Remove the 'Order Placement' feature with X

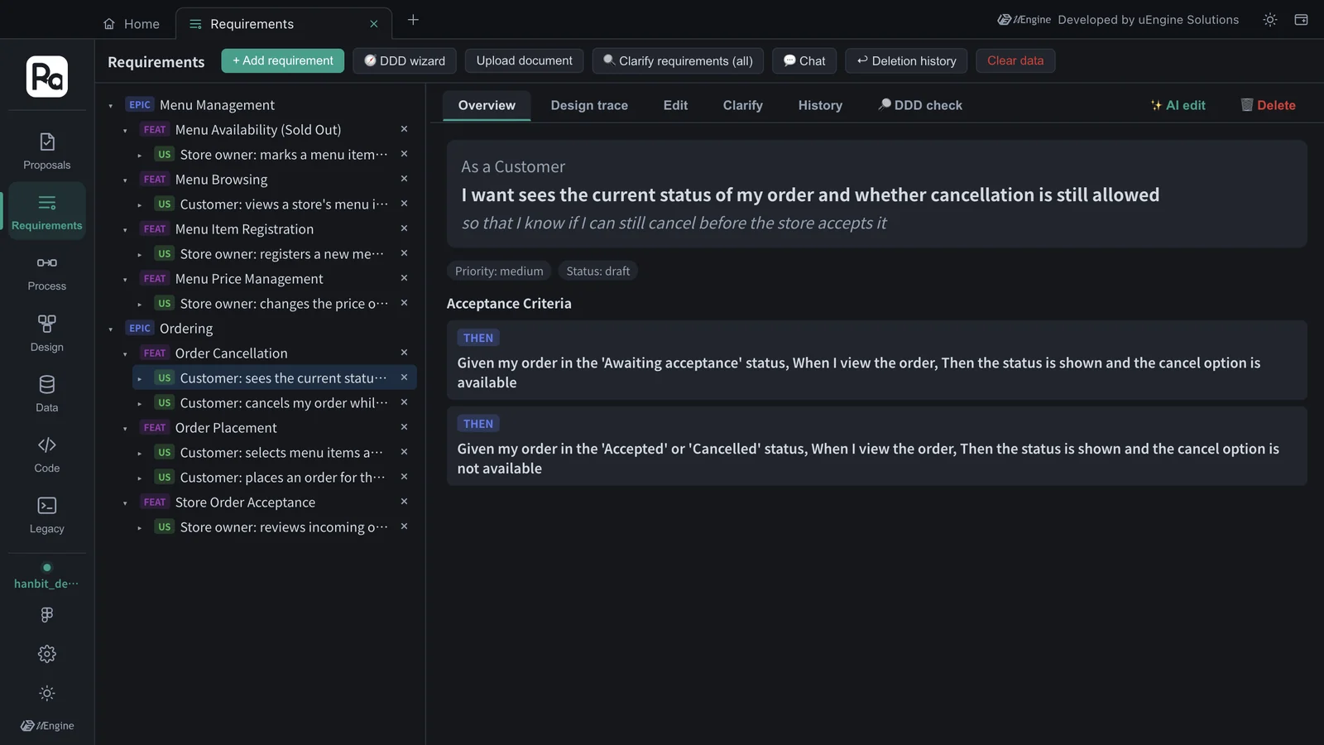pos(404,427)
